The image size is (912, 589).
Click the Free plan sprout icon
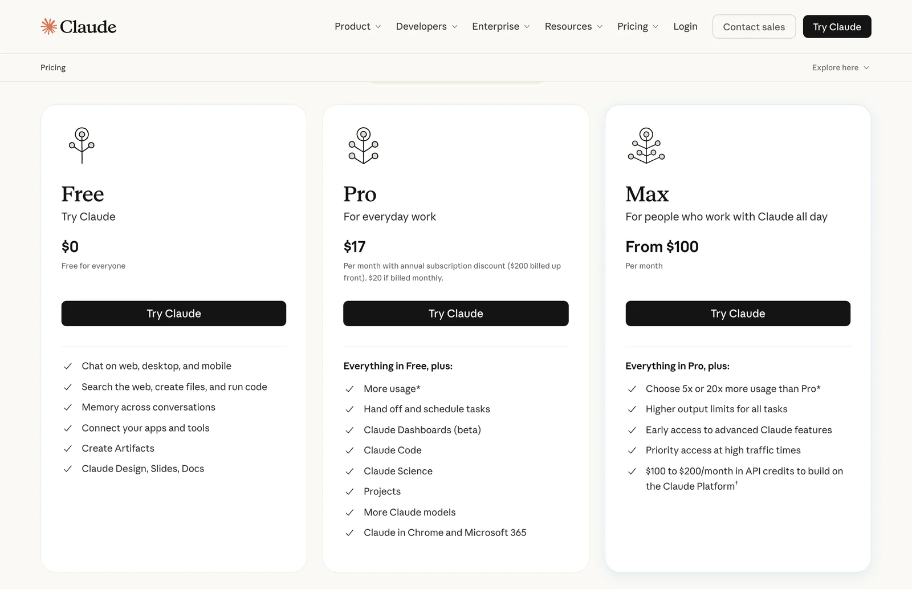82,145
